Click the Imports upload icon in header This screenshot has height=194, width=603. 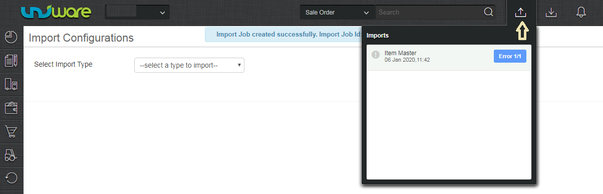point(521,13)
